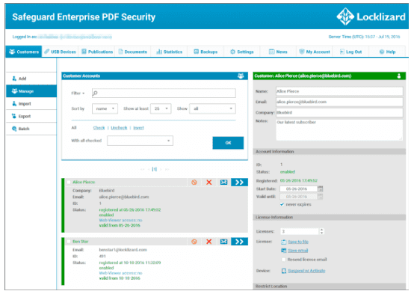This screenshot has width=414, height=297.
Task: Click the Name field with Alice Pierce
Action: coord(339,91)
